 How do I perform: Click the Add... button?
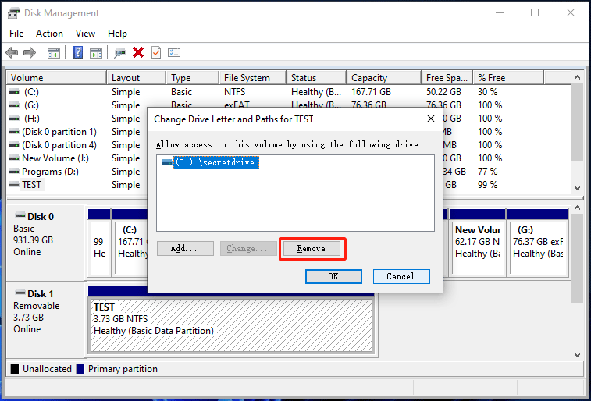185,249
